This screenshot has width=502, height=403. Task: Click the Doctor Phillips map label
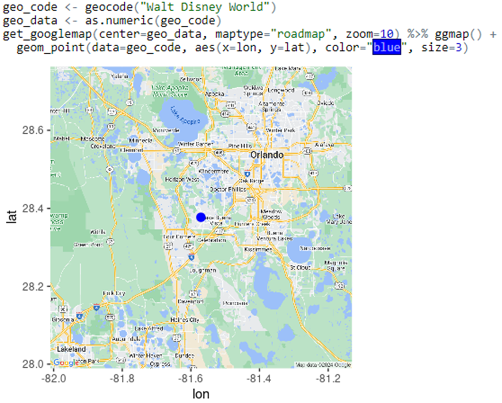227,189
